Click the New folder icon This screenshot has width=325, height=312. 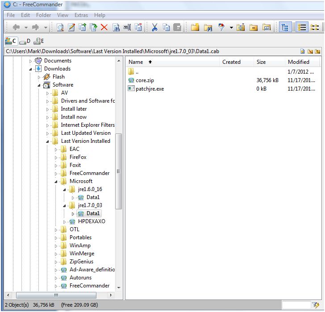(x=195, y=27)
